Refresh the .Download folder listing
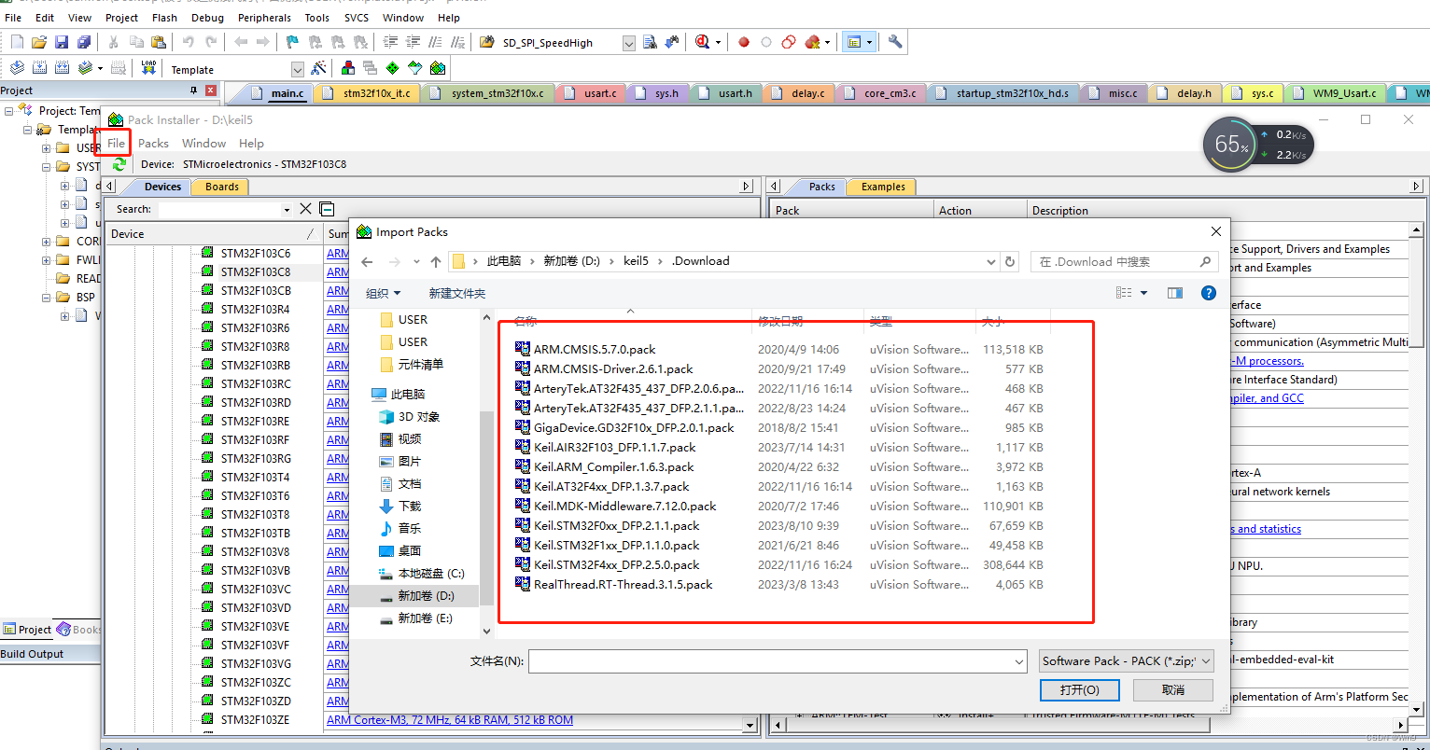This screenshot has width=1430, height=750. tap(1010, 262)
